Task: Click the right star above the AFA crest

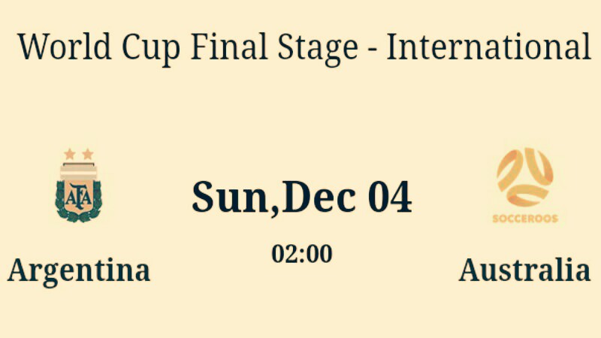Action: pos(87,154)
